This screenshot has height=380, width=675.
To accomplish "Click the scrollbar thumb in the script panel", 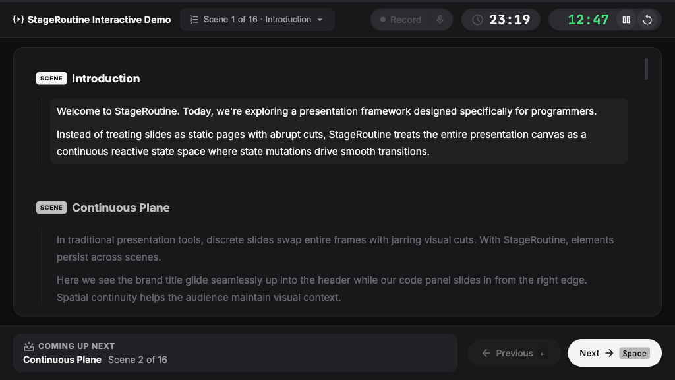I will [x=646, y=69].
